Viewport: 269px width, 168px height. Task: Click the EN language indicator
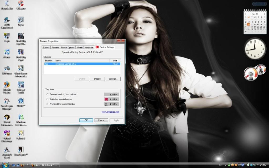coord(221,165)
